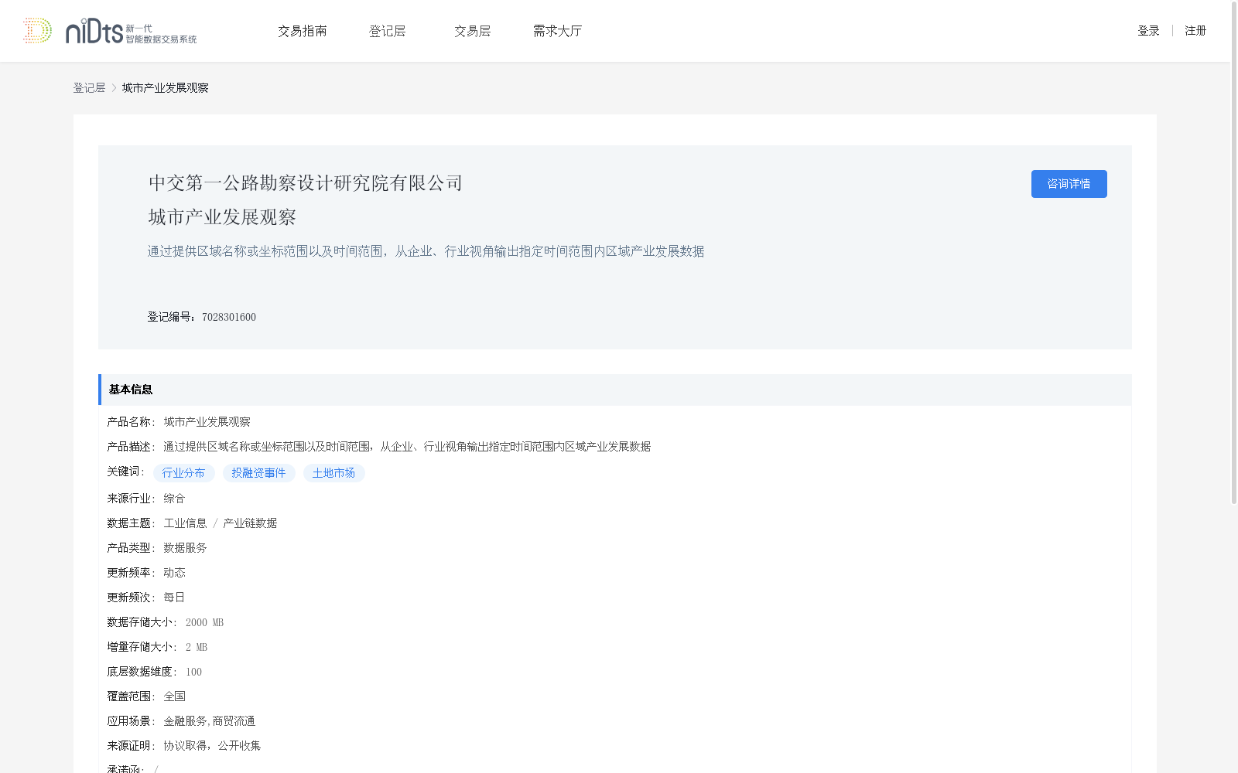Click registration number 7028301600
This screenshot has width=1238, height=773.
point(229,317)
